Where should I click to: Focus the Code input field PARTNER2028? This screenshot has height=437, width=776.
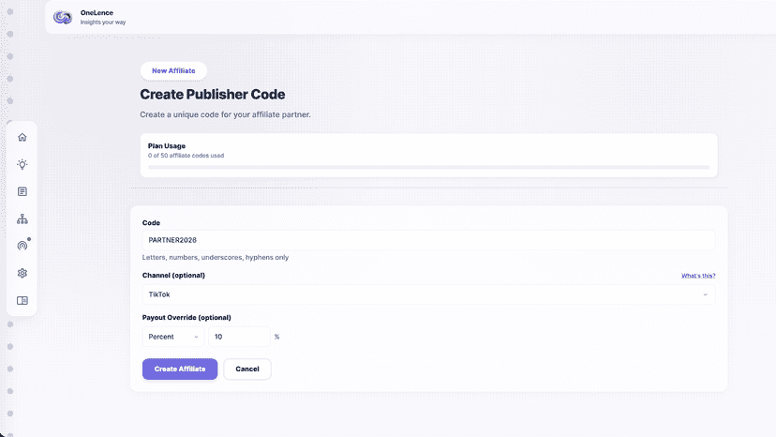click(x=428, y=240)
